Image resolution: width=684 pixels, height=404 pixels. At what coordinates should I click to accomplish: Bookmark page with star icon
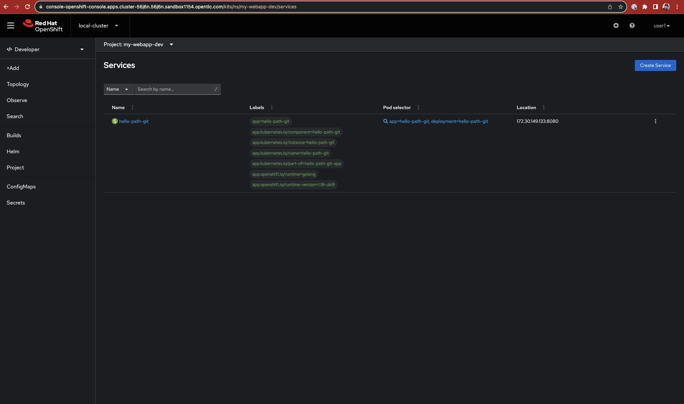pos(620,7)
